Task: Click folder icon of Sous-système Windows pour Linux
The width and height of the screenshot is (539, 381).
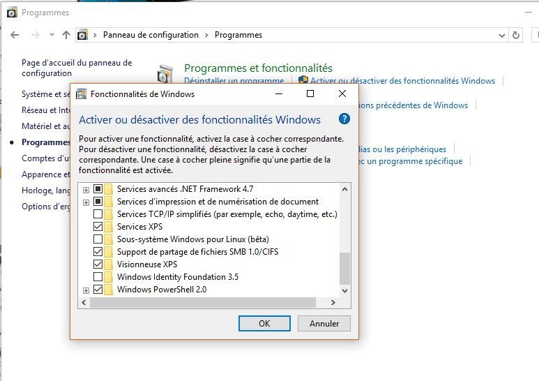Action: (109, 239)
